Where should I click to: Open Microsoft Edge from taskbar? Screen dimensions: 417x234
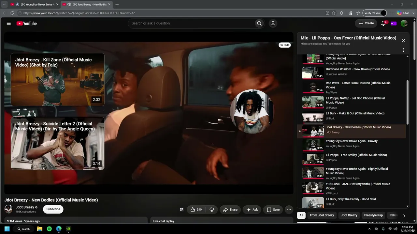[x=59, y=229]
